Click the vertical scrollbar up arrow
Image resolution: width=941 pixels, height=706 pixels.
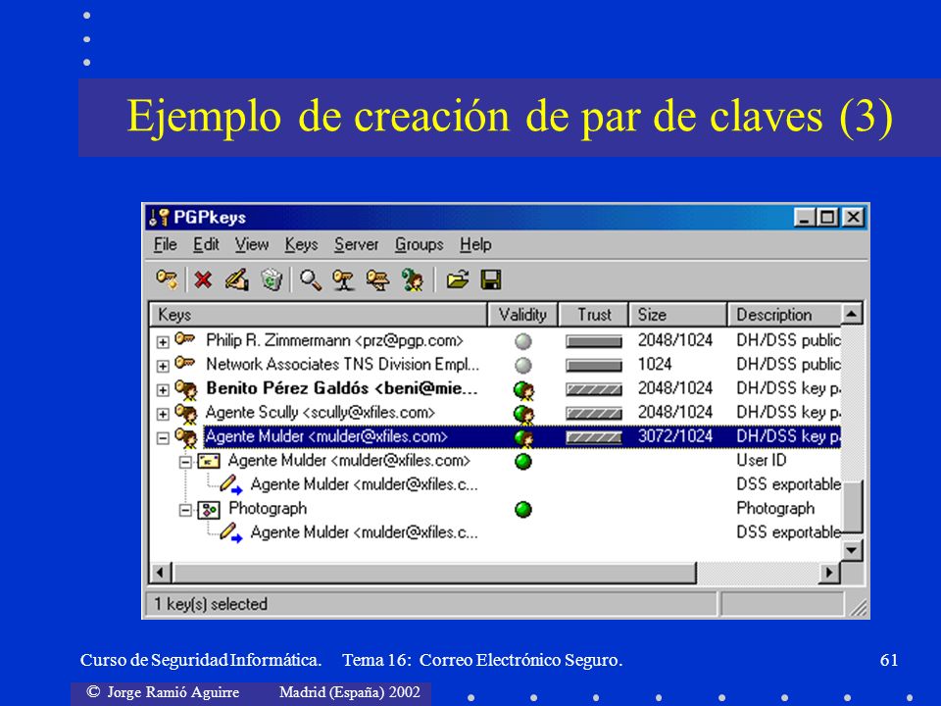852,314
